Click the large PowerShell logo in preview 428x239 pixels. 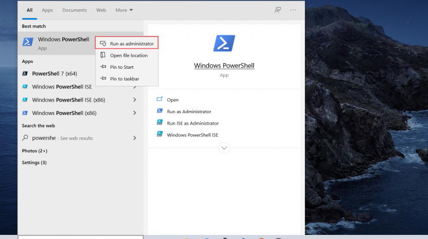[x=224, y=43]
